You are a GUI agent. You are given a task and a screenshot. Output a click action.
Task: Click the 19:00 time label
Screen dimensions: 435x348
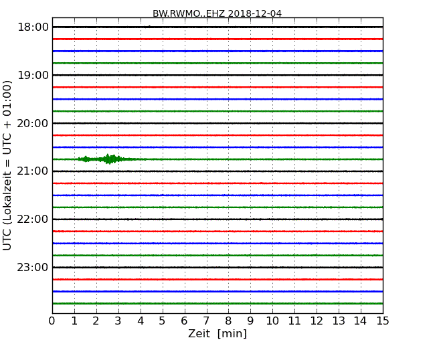[x=33, y=75]
